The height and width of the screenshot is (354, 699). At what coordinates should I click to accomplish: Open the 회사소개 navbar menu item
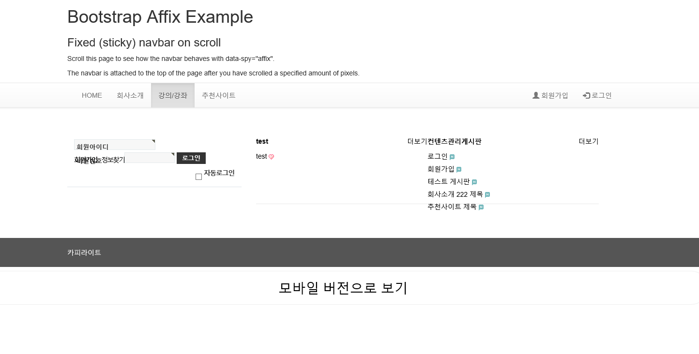[x=130, y=95]
